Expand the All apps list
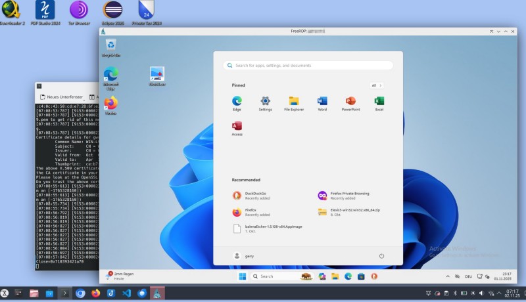526x302 pixels. coord(376,85)
